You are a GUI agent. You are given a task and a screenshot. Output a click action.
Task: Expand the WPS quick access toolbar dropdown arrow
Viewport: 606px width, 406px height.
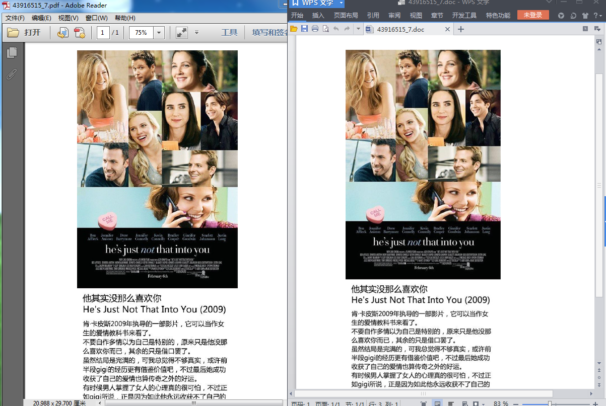point(358,29)
